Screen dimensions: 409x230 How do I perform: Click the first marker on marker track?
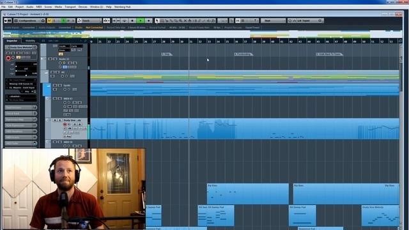167,54
